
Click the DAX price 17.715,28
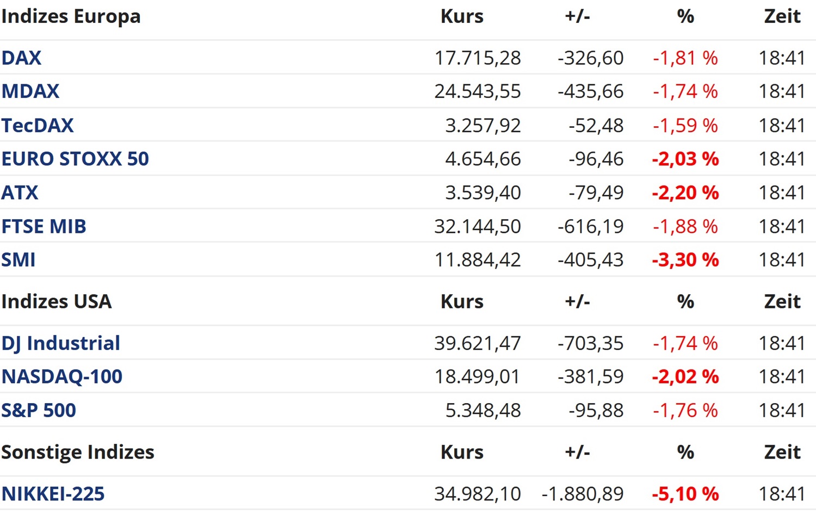478,58
